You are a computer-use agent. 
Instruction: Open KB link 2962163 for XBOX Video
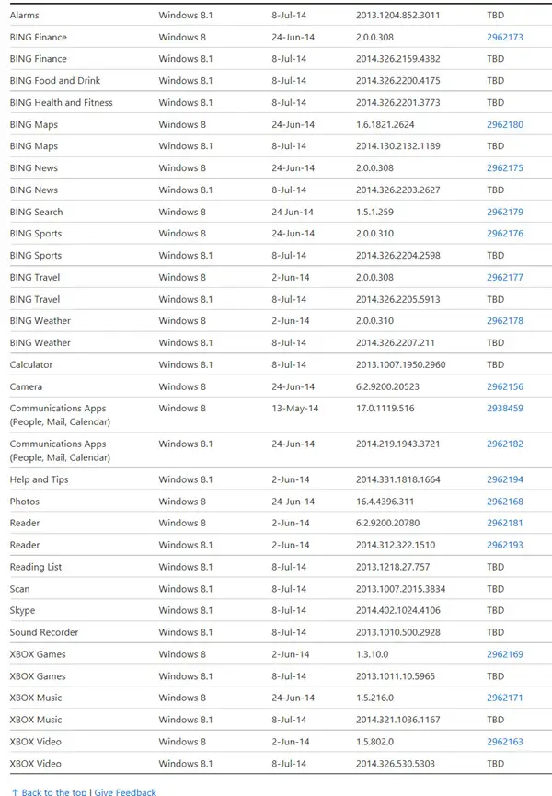[x=505, y=742]
